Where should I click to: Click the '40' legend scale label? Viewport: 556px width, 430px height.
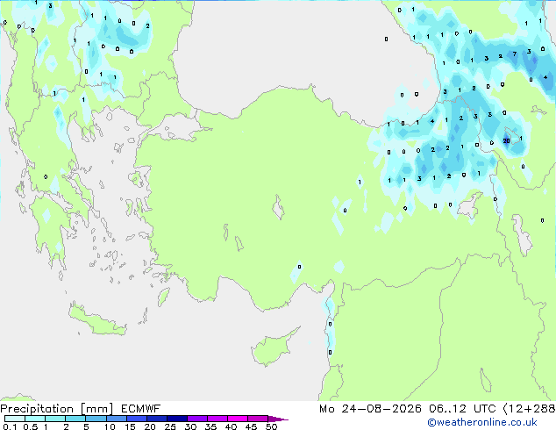click(x=231, y=426)
